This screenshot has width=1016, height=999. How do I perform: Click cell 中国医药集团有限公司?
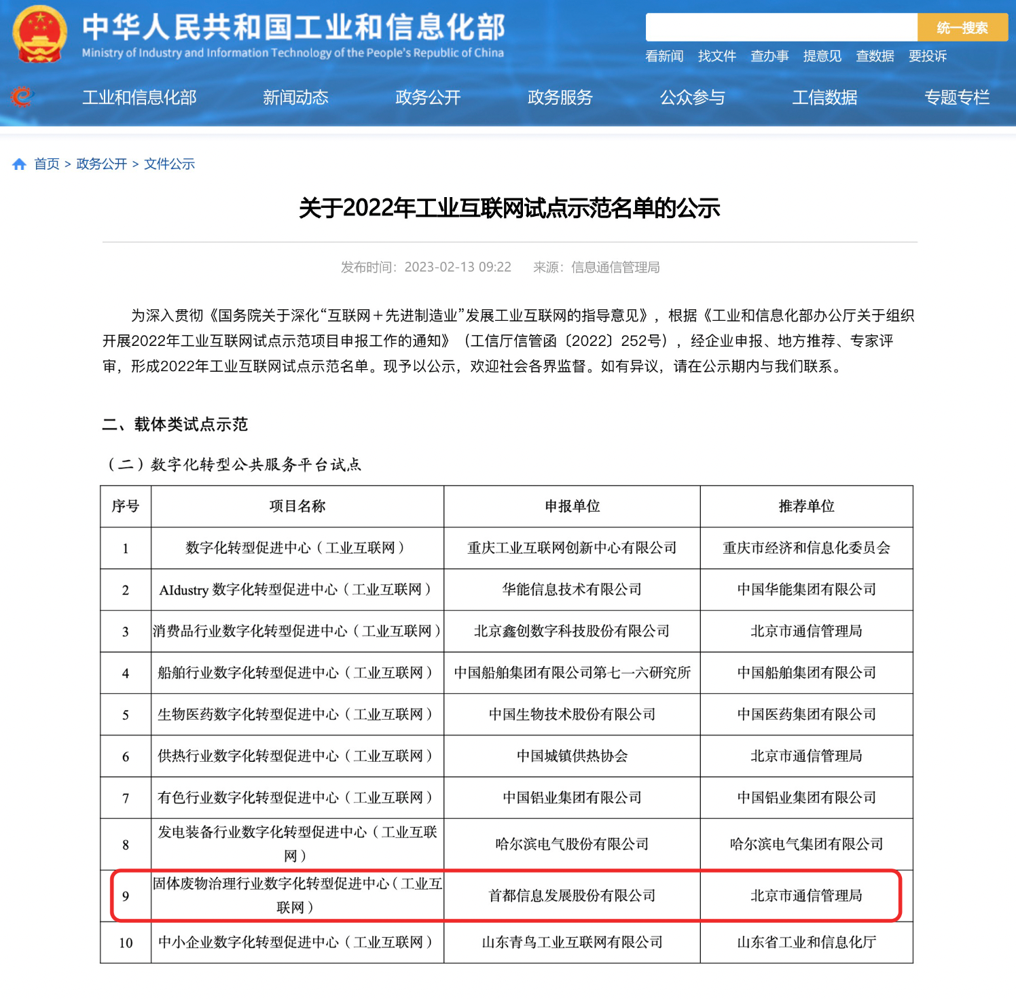point(806,714)
